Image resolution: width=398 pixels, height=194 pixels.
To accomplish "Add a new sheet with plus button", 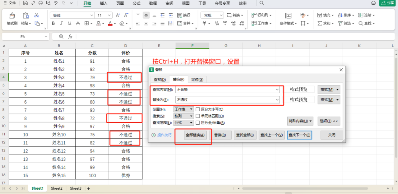I will point(88,188).
